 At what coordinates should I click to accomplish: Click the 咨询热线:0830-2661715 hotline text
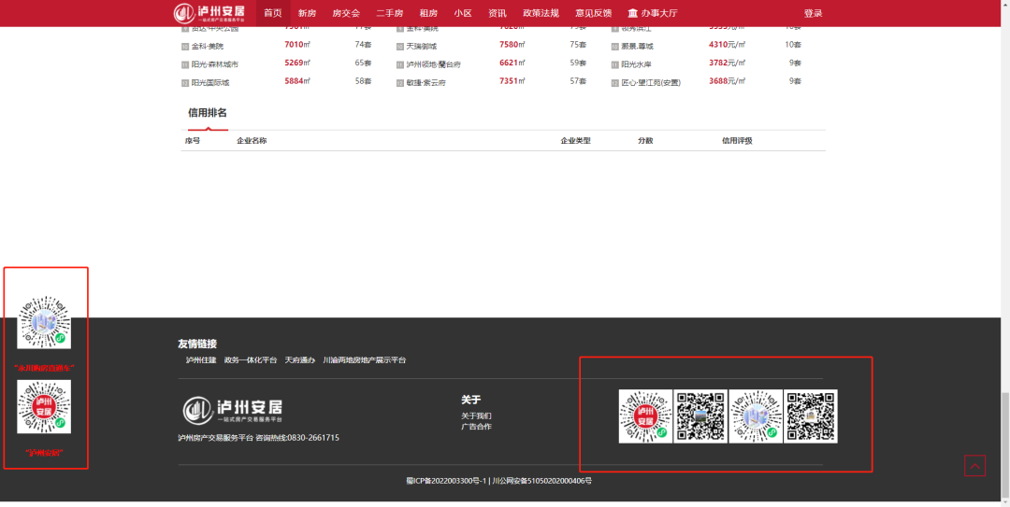(297, 438)
